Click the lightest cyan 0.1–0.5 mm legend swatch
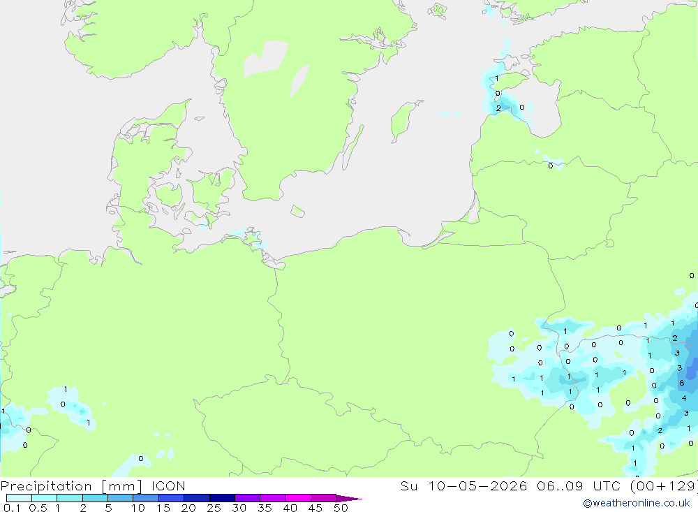 coord(19,498)
